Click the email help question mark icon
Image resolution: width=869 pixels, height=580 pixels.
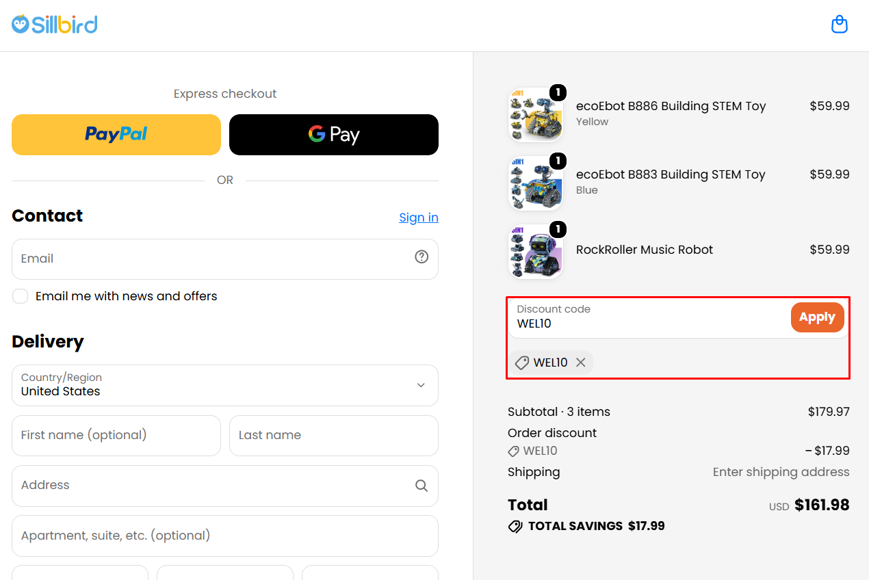tap(421, 256)
